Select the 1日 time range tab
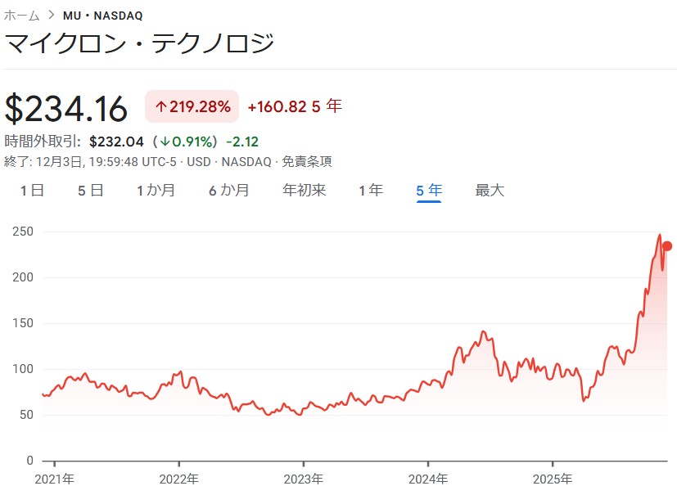The image size is (677, 495). [x=32, y=191]
